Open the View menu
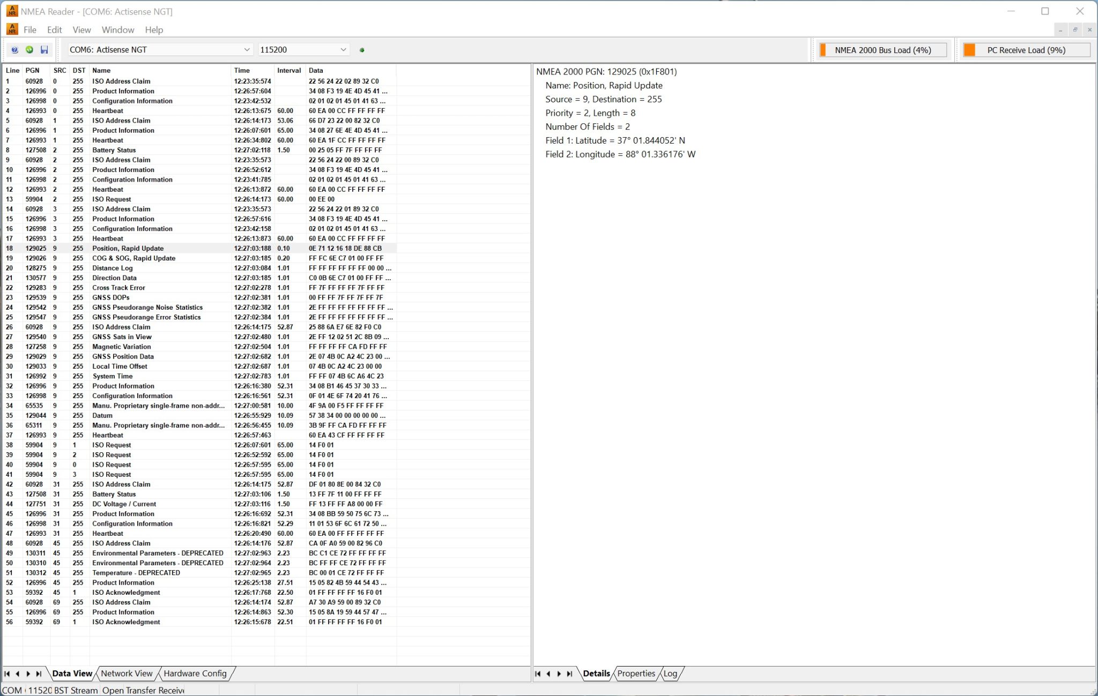1098x696 pixels. tap(81, 29)
